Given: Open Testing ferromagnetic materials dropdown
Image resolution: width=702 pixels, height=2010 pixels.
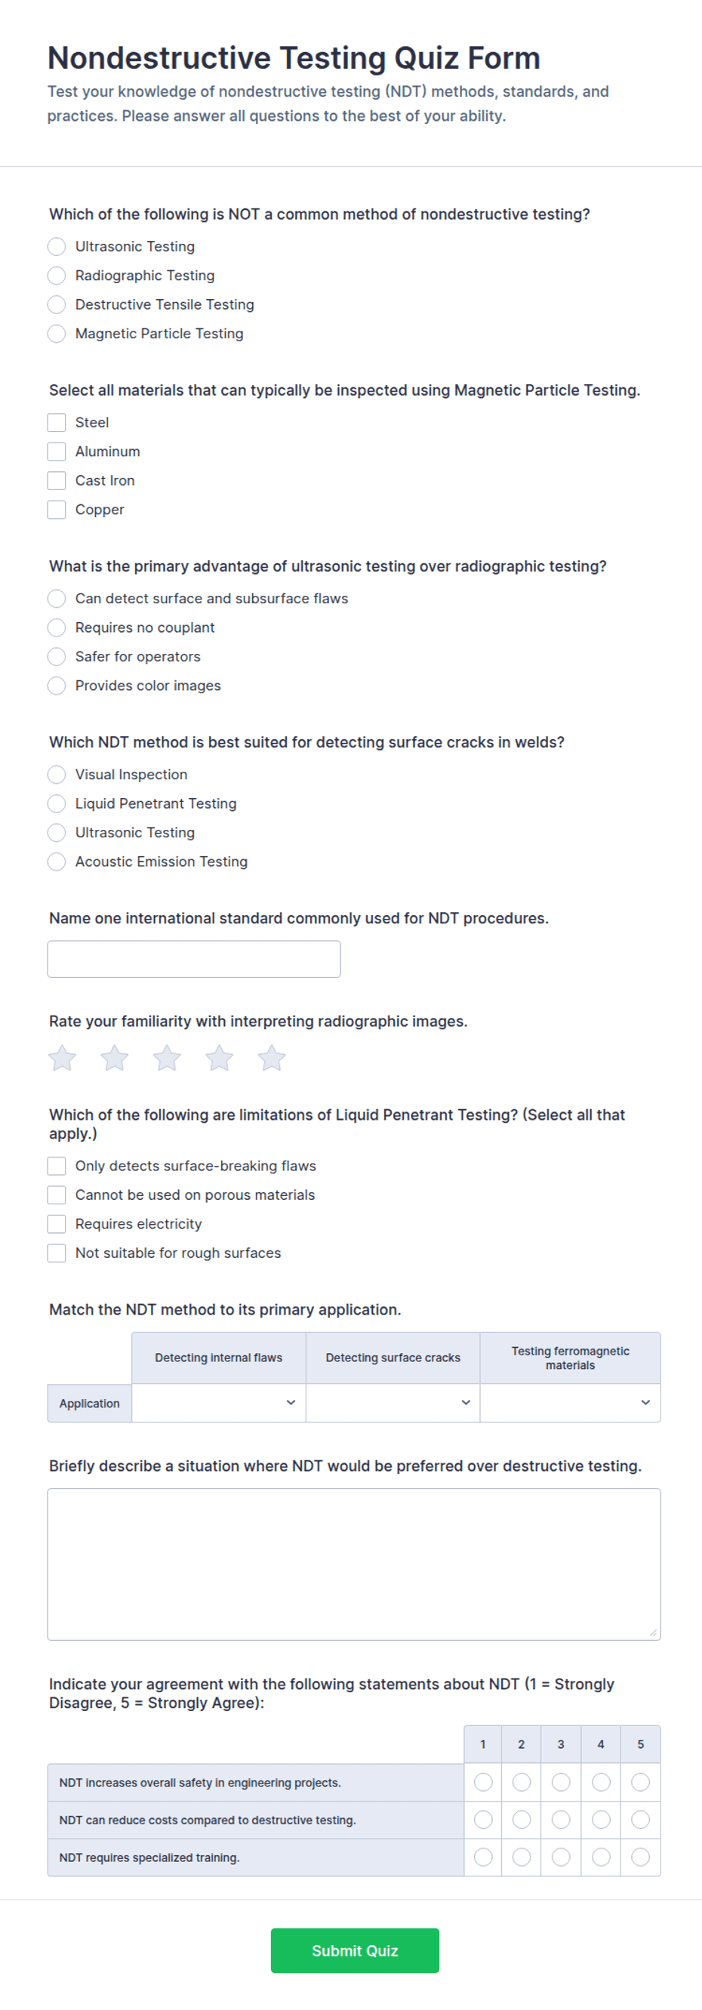Looking at the screenshot, I should click(570, 1403).
